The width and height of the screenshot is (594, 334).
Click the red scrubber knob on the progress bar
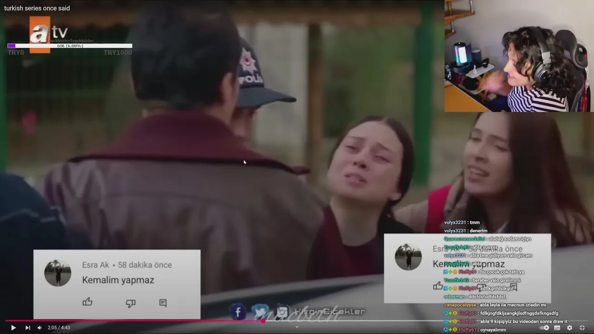pyautogui.click(x=263, y=321)
